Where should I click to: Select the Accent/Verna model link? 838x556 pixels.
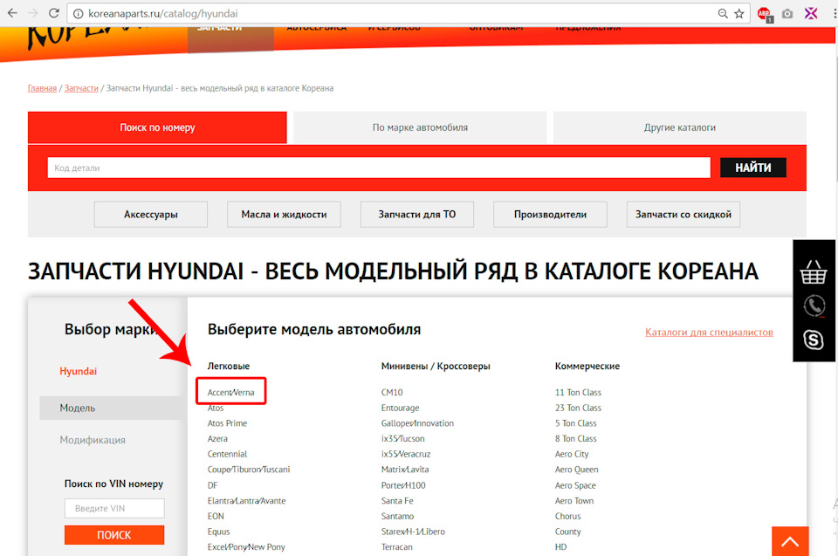(230, 392)
